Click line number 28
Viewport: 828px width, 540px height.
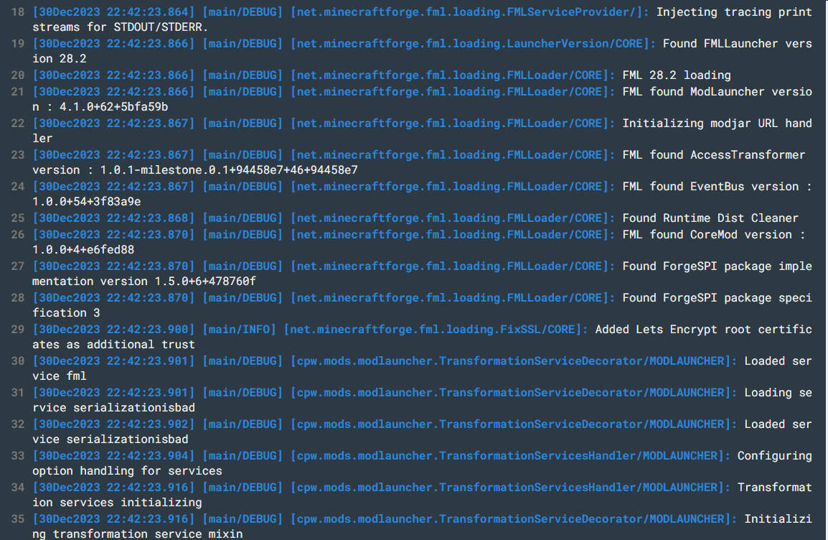pyautogui.click(x=18, y=298)
